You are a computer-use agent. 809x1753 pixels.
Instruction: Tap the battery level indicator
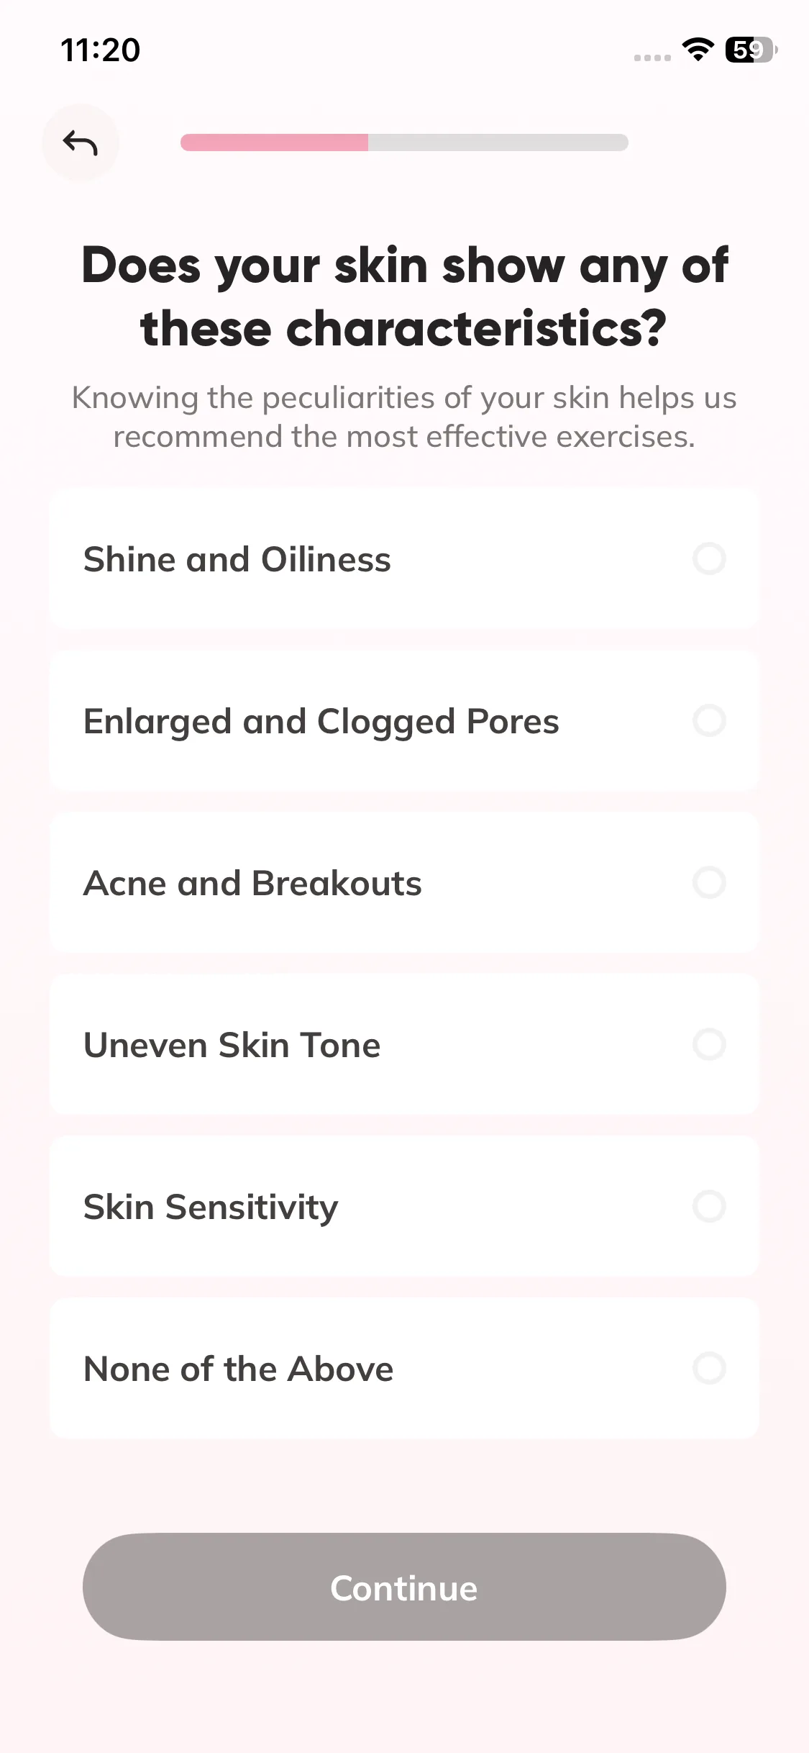click(750, 50)
